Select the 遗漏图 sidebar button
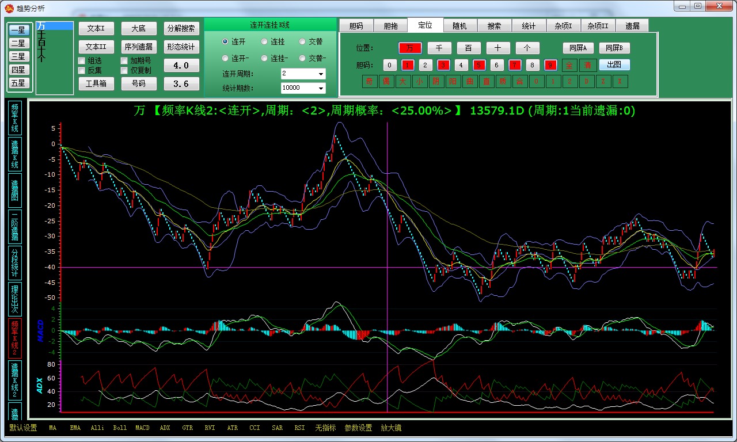 pyautogui.click(x=15, y=190)
